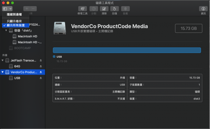This screenshot has width=210, height=129.
Task: Click the Partition (分割) toolbar icon
Action: tap(94, 9)
